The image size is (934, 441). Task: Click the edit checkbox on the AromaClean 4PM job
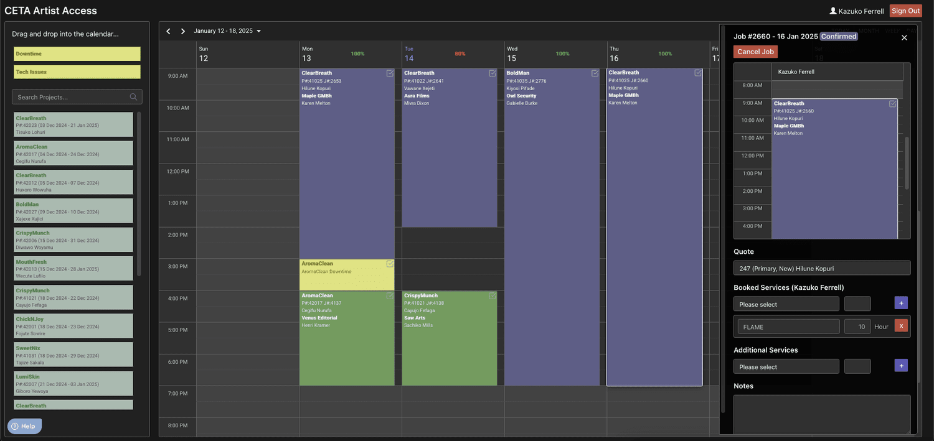[x=390, y=295]
